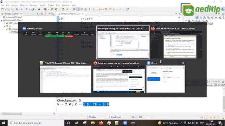This screenshot has height=126, width=225.
Task: Open the External Tools dropdown arrow
Action: 48,9
